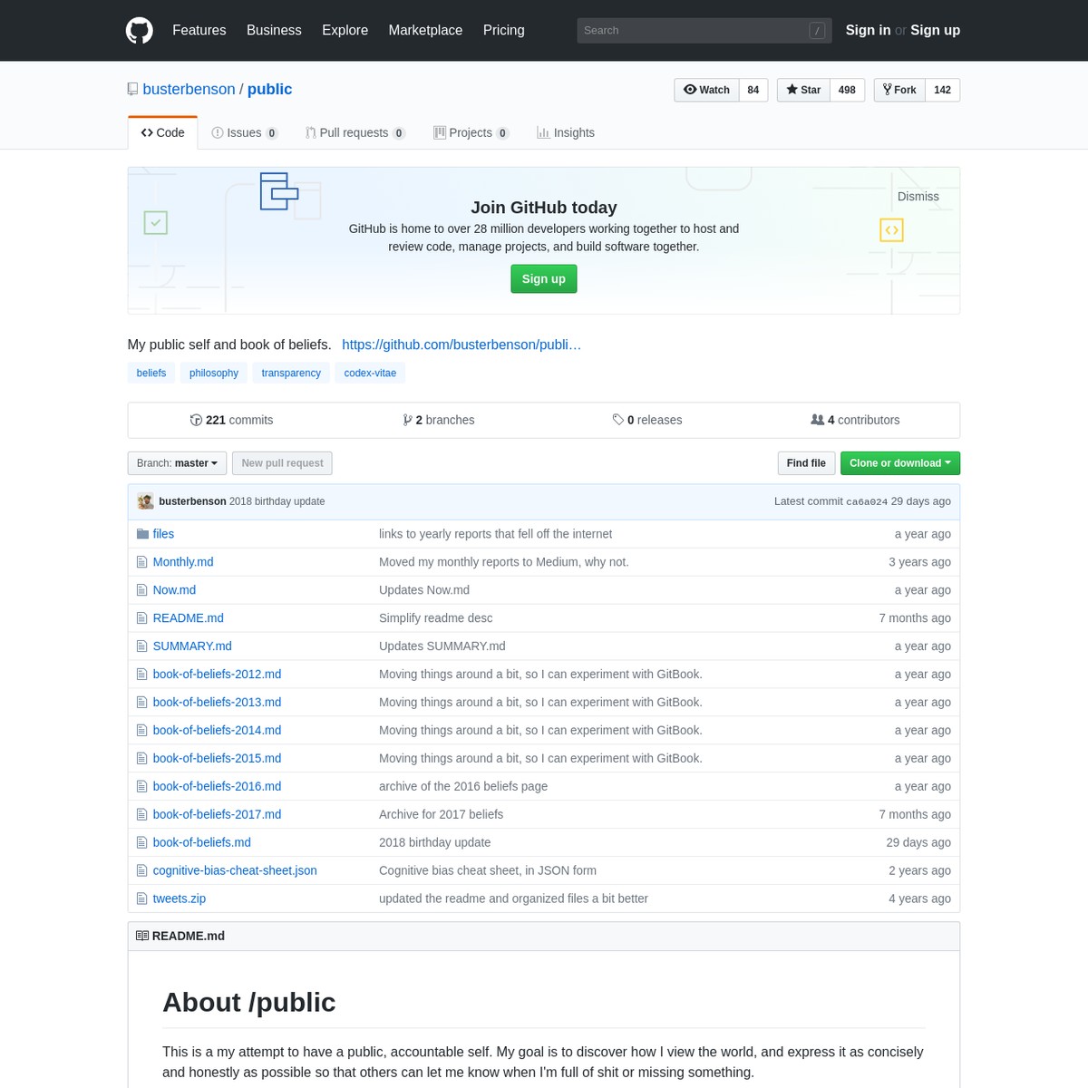Click the header Sign up link
The height and width of the screenshot is (1088, 1088).
point(935,30)
